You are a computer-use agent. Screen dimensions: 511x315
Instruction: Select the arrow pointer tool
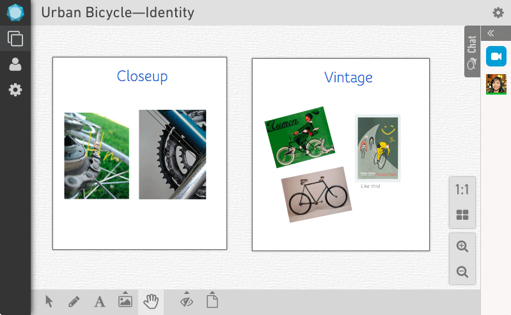coord(49,302)
